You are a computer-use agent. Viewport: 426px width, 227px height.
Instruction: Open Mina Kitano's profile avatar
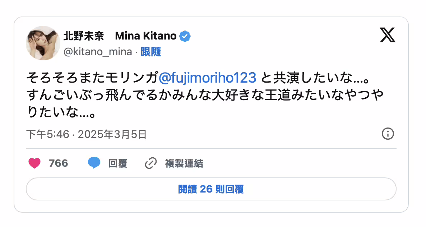coord(42,43)
